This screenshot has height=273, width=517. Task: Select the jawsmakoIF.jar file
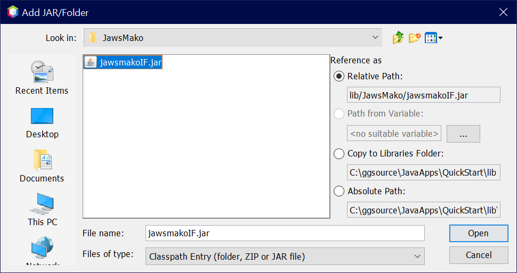coord(130,62)
